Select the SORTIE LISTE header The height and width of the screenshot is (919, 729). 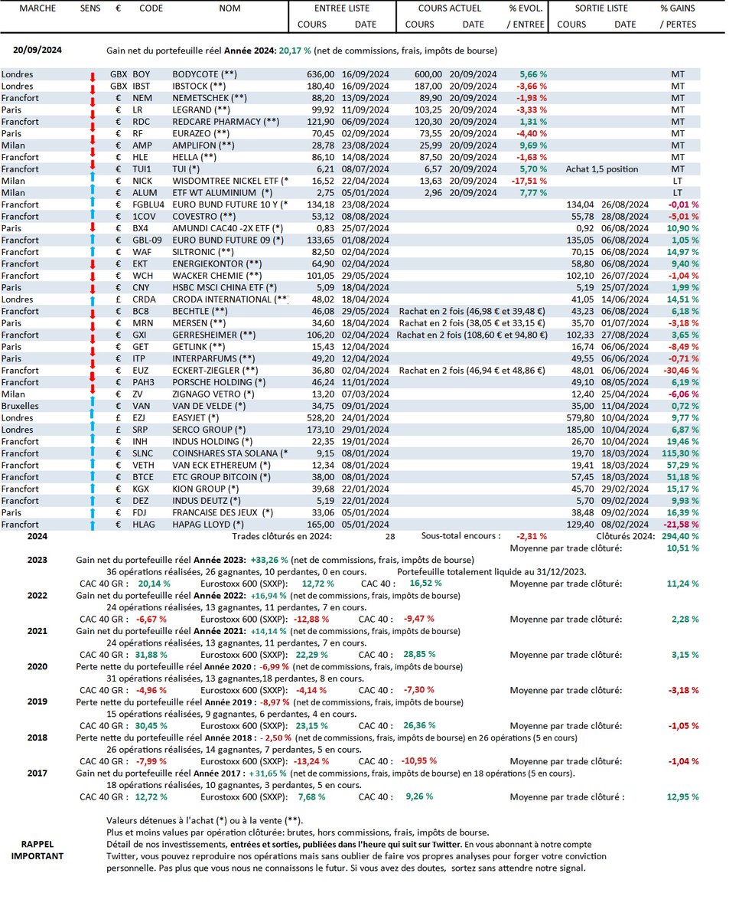(603, 8)
